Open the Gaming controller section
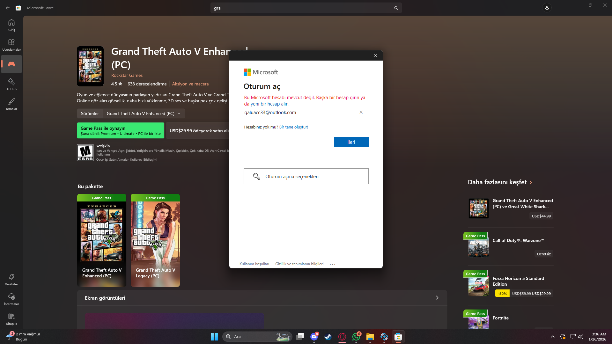 (x=11, y=64)
